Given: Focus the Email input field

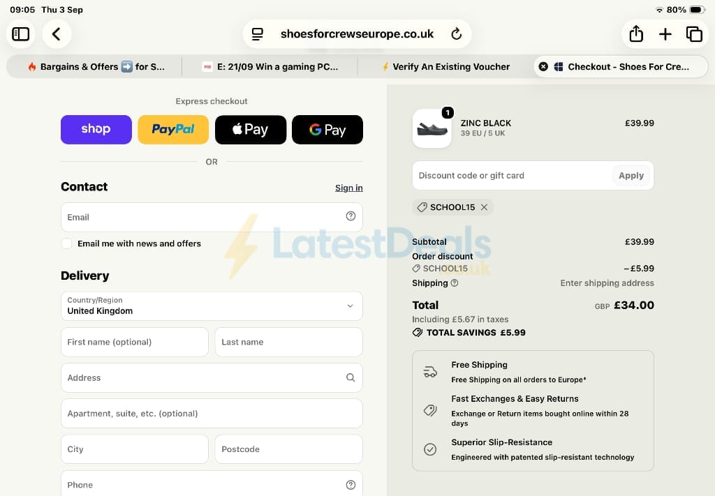Looking at the screenshot, I should (x=212, y=217).
